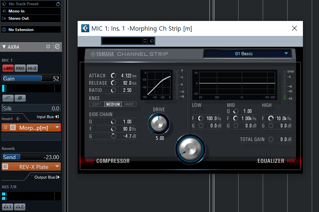Click the Input Bus routing icon
Viewport: 319px width, 212px height.
pos(57,116)
